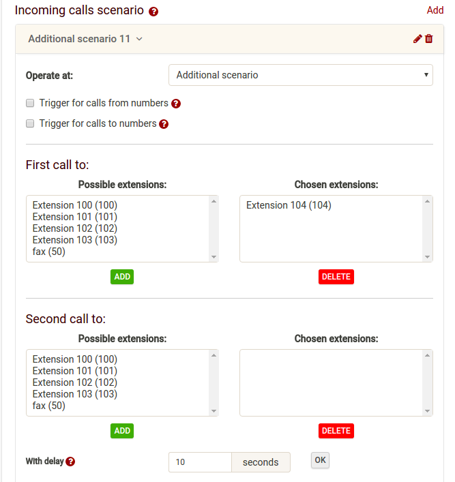
Task: Click the pencil edit scenario icon
Action: (417, 39)
